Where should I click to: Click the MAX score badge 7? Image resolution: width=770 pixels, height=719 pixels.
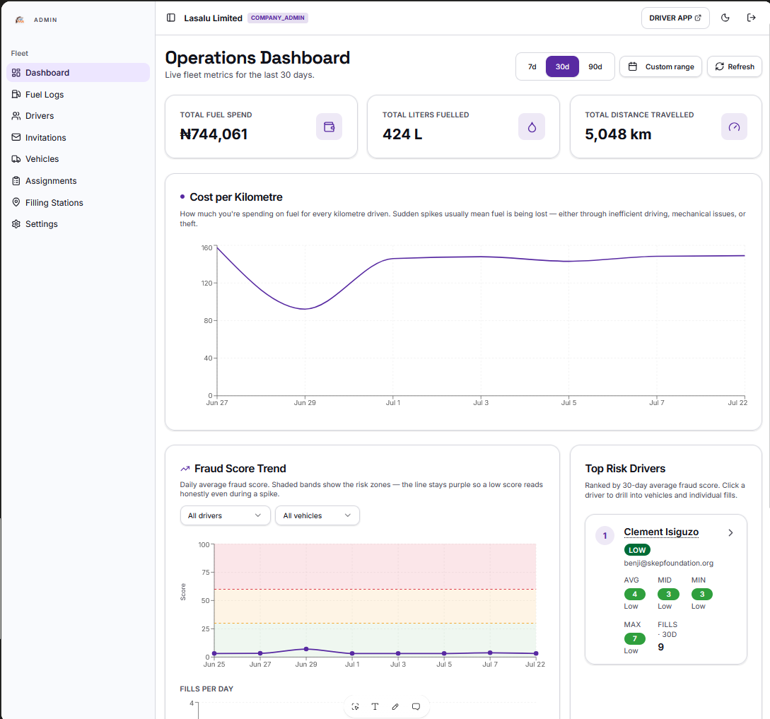pos(634,638)
